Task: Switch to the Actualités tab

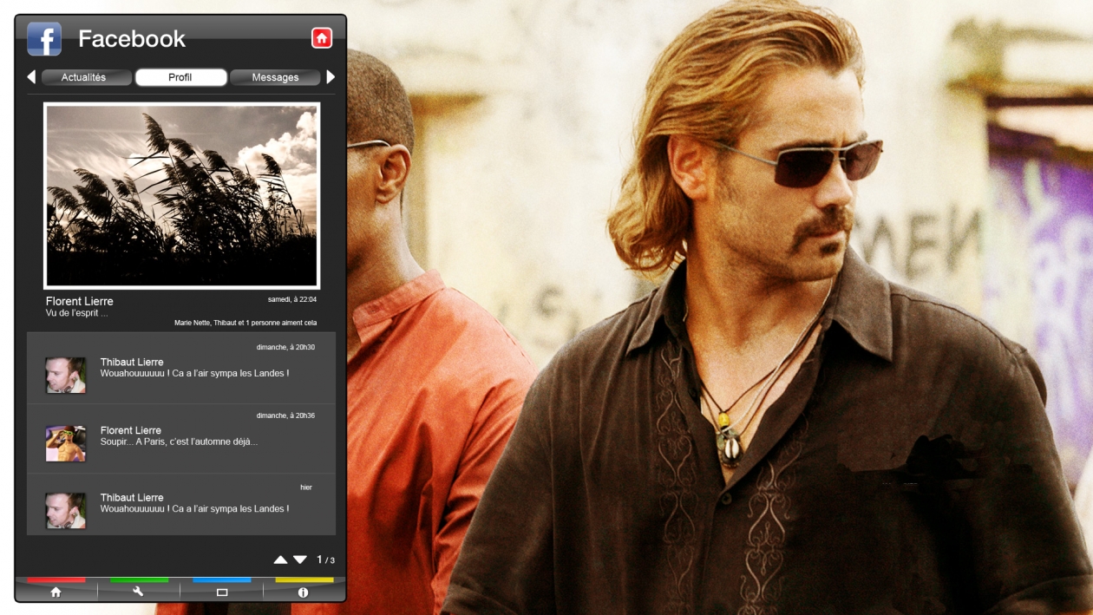Action: coord(84,77)
